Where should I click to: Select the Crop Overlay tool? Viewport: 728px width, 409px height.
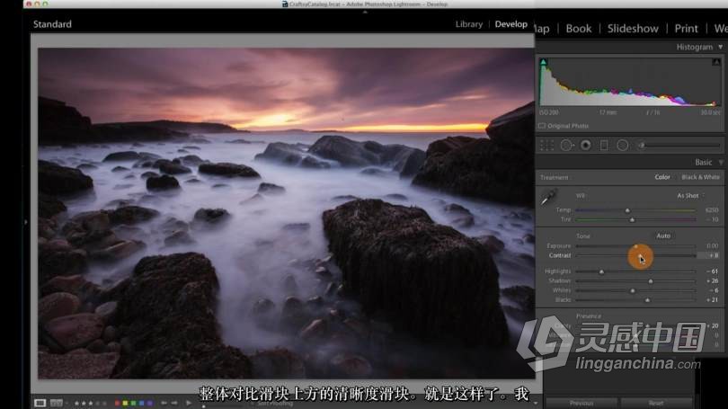pyautogui.click(x=547, y=146)
